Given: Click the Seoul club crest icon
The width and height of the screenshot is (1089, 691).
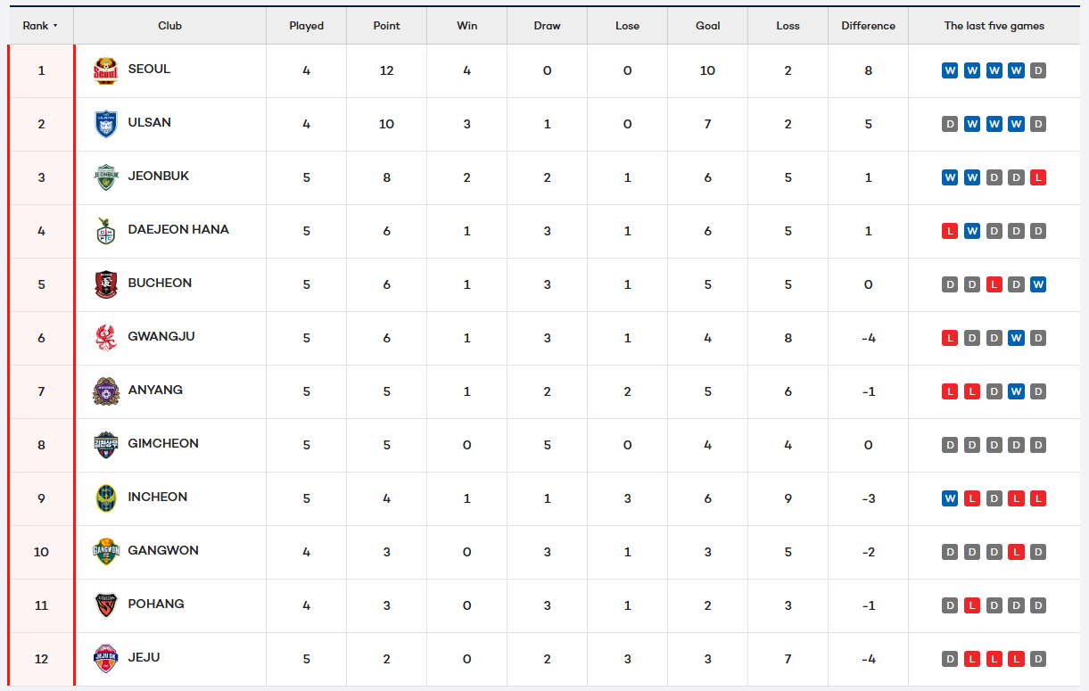Looking at the screenshot, I should click(106, 70).
